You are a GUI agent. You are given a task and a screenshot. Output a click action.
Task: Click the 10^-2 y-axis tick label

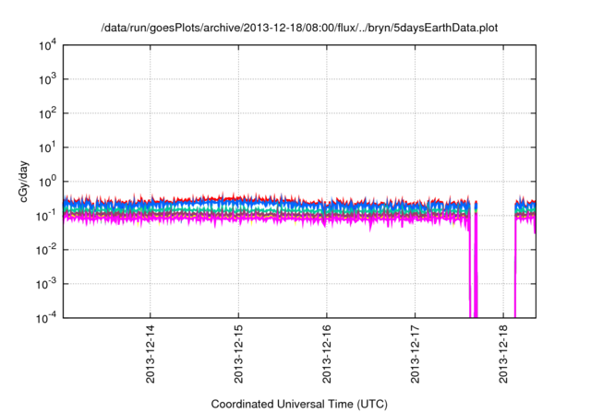click(46, 250)
